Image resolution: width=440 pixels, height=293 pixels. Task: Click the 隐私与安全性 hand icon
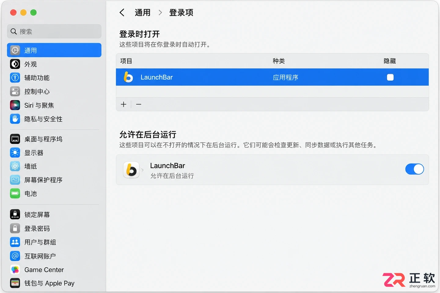(15, 119)
